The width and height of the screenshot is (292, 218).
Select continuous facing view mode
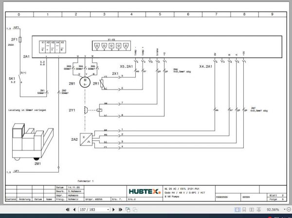click(259, 210)
